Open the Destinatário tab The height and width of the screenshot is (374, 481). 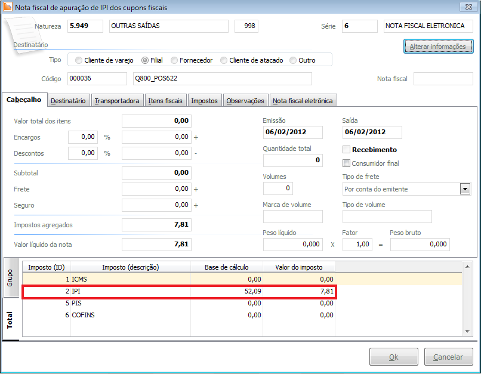pos(69,101)
